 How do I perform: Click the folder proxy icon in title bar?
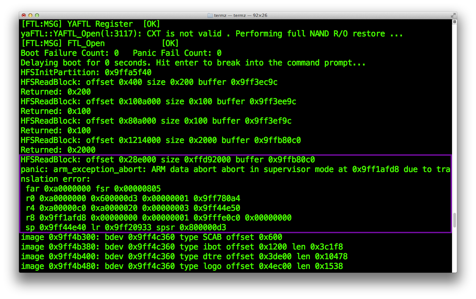point(210,15)
